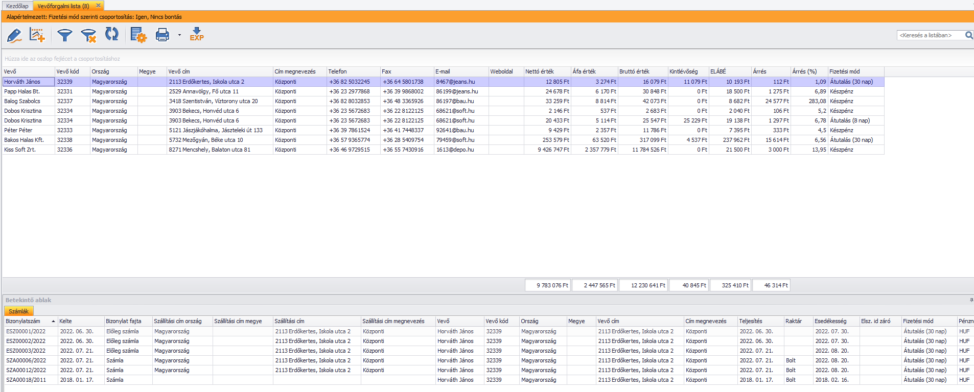Toggle the Betekintő ablak pin icon
The height and width of the screenshot is (392, 974).
(971, 300)
